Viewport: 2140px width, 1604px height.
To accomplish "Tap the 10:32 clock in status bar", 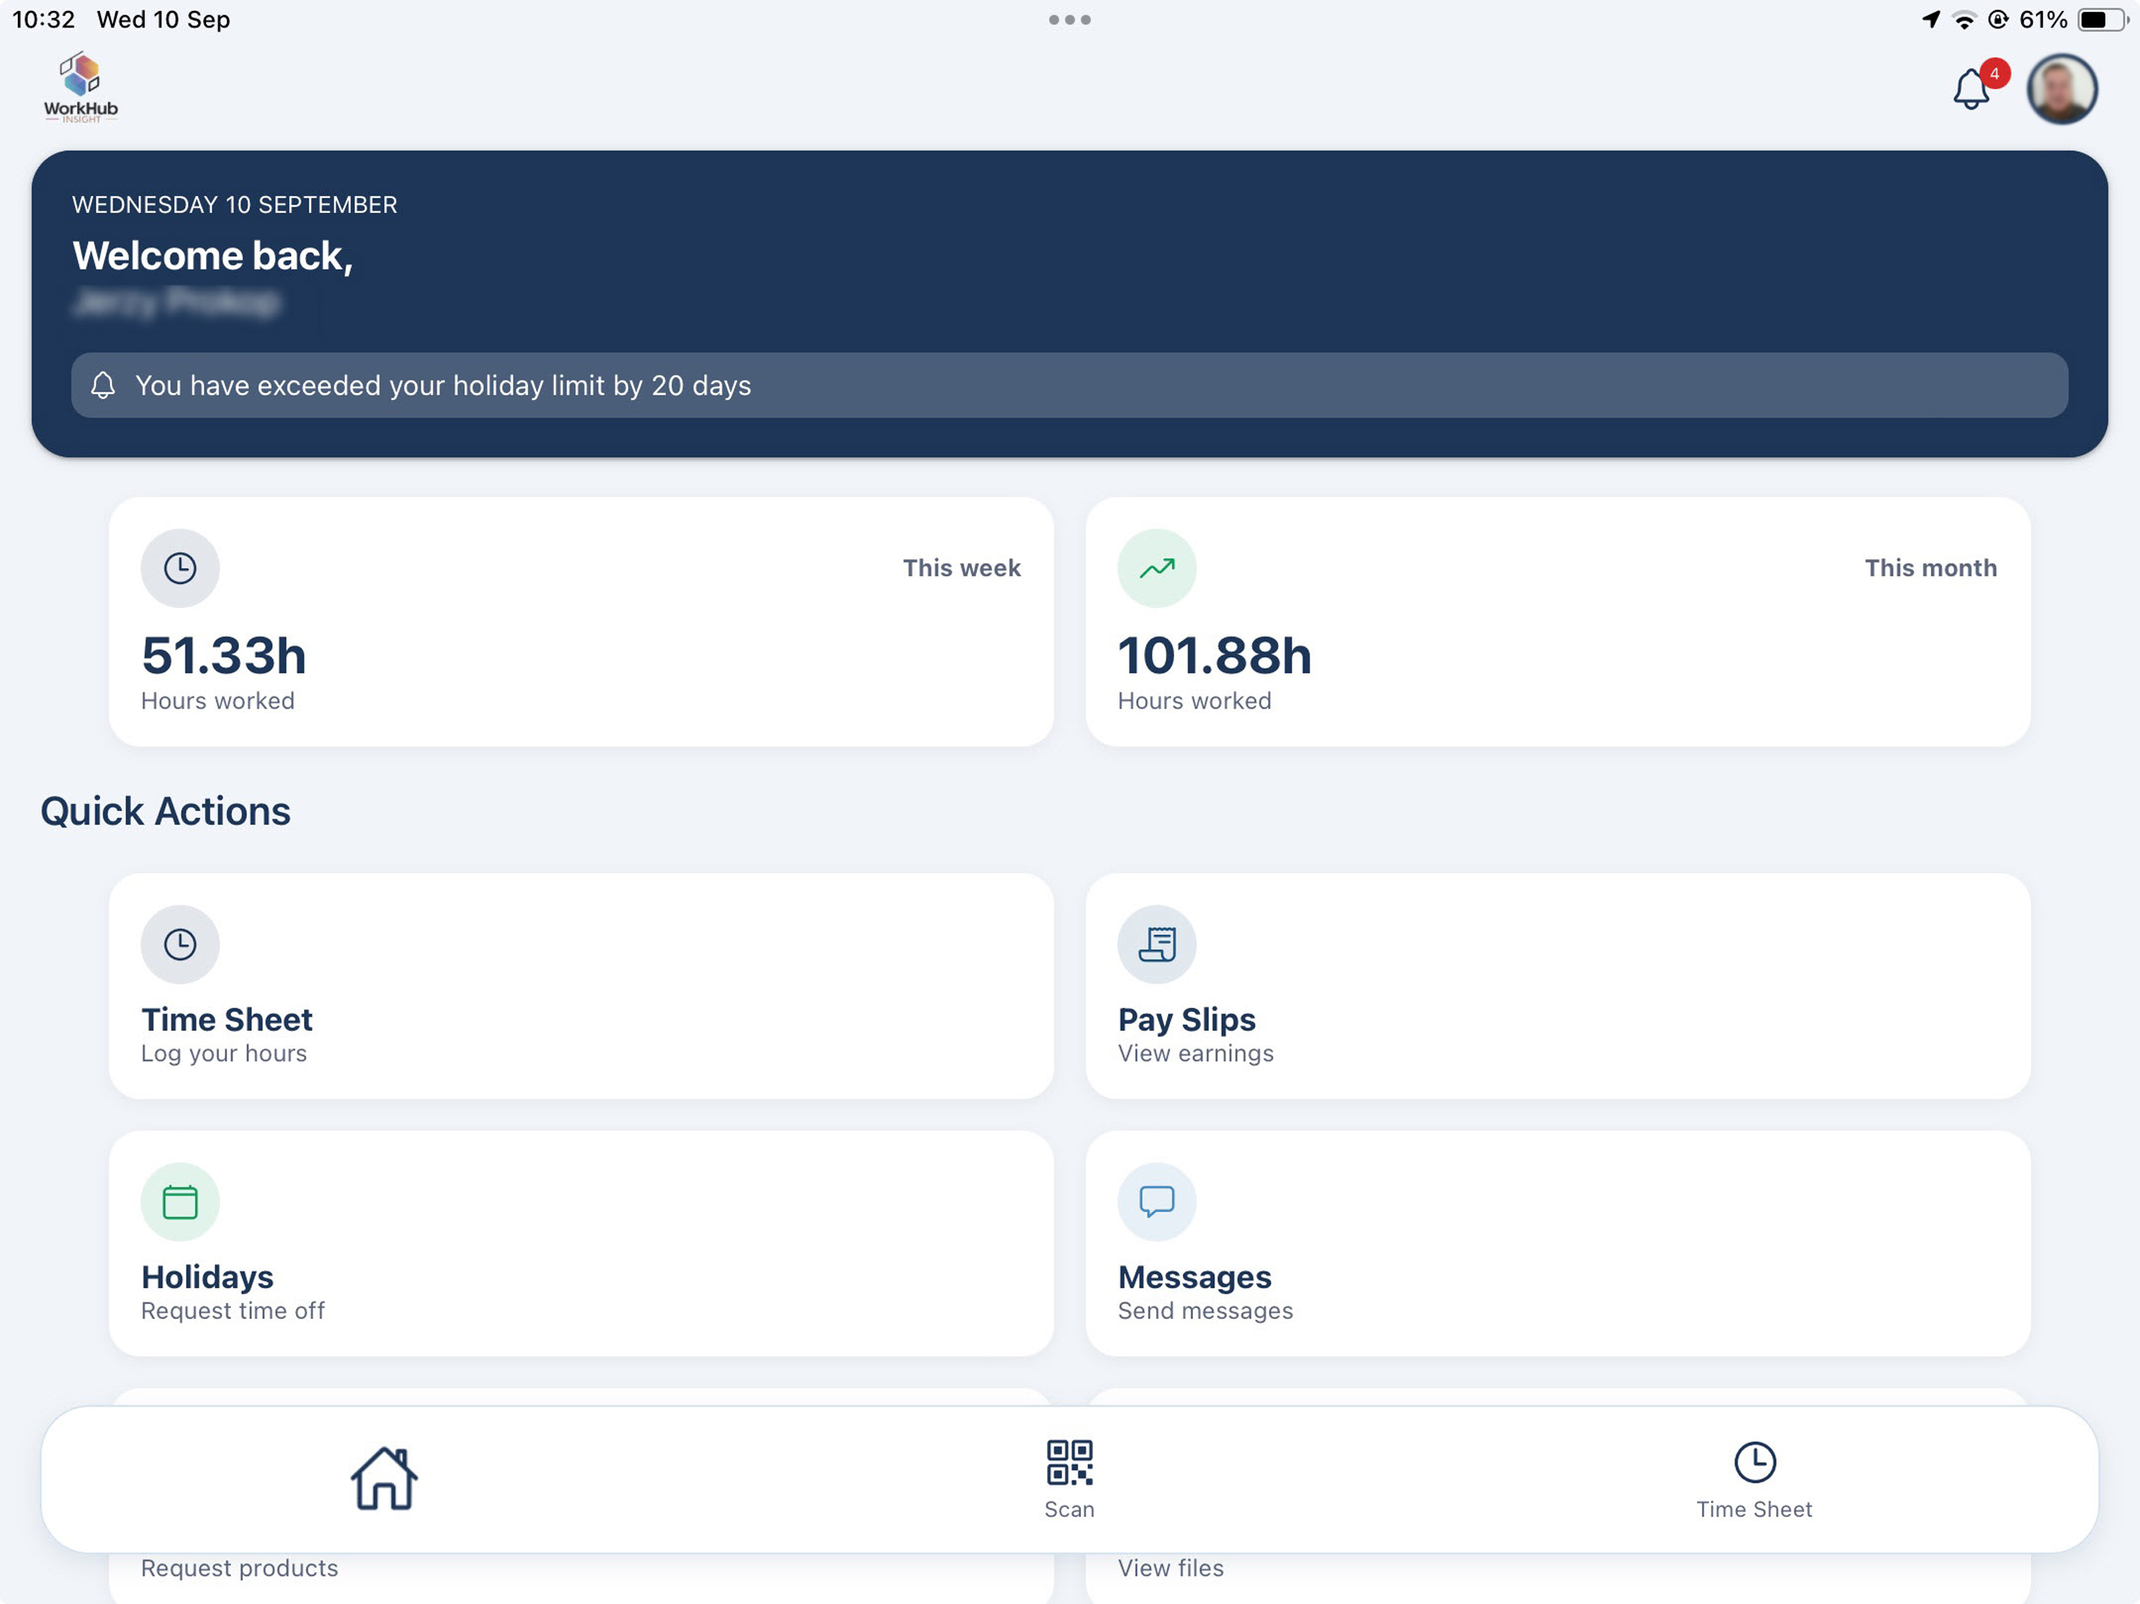I will 44,20.
